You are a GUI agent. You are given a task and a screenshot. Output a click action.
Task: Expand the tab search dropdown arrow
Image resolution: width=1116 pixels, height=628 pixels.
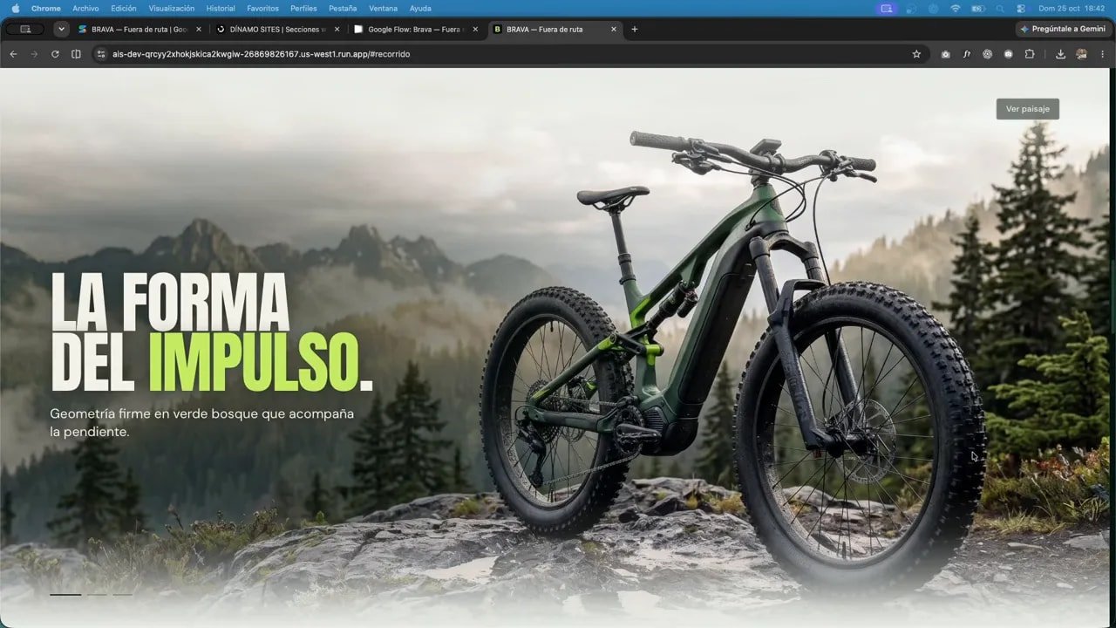coord(61,29)
